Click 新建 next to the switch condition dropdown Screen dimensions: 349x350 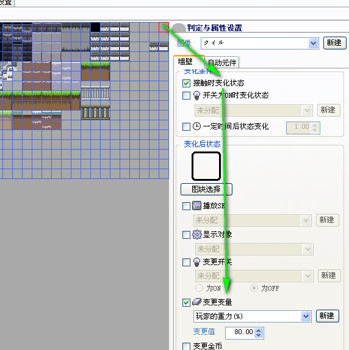click(x=329, y=110)
